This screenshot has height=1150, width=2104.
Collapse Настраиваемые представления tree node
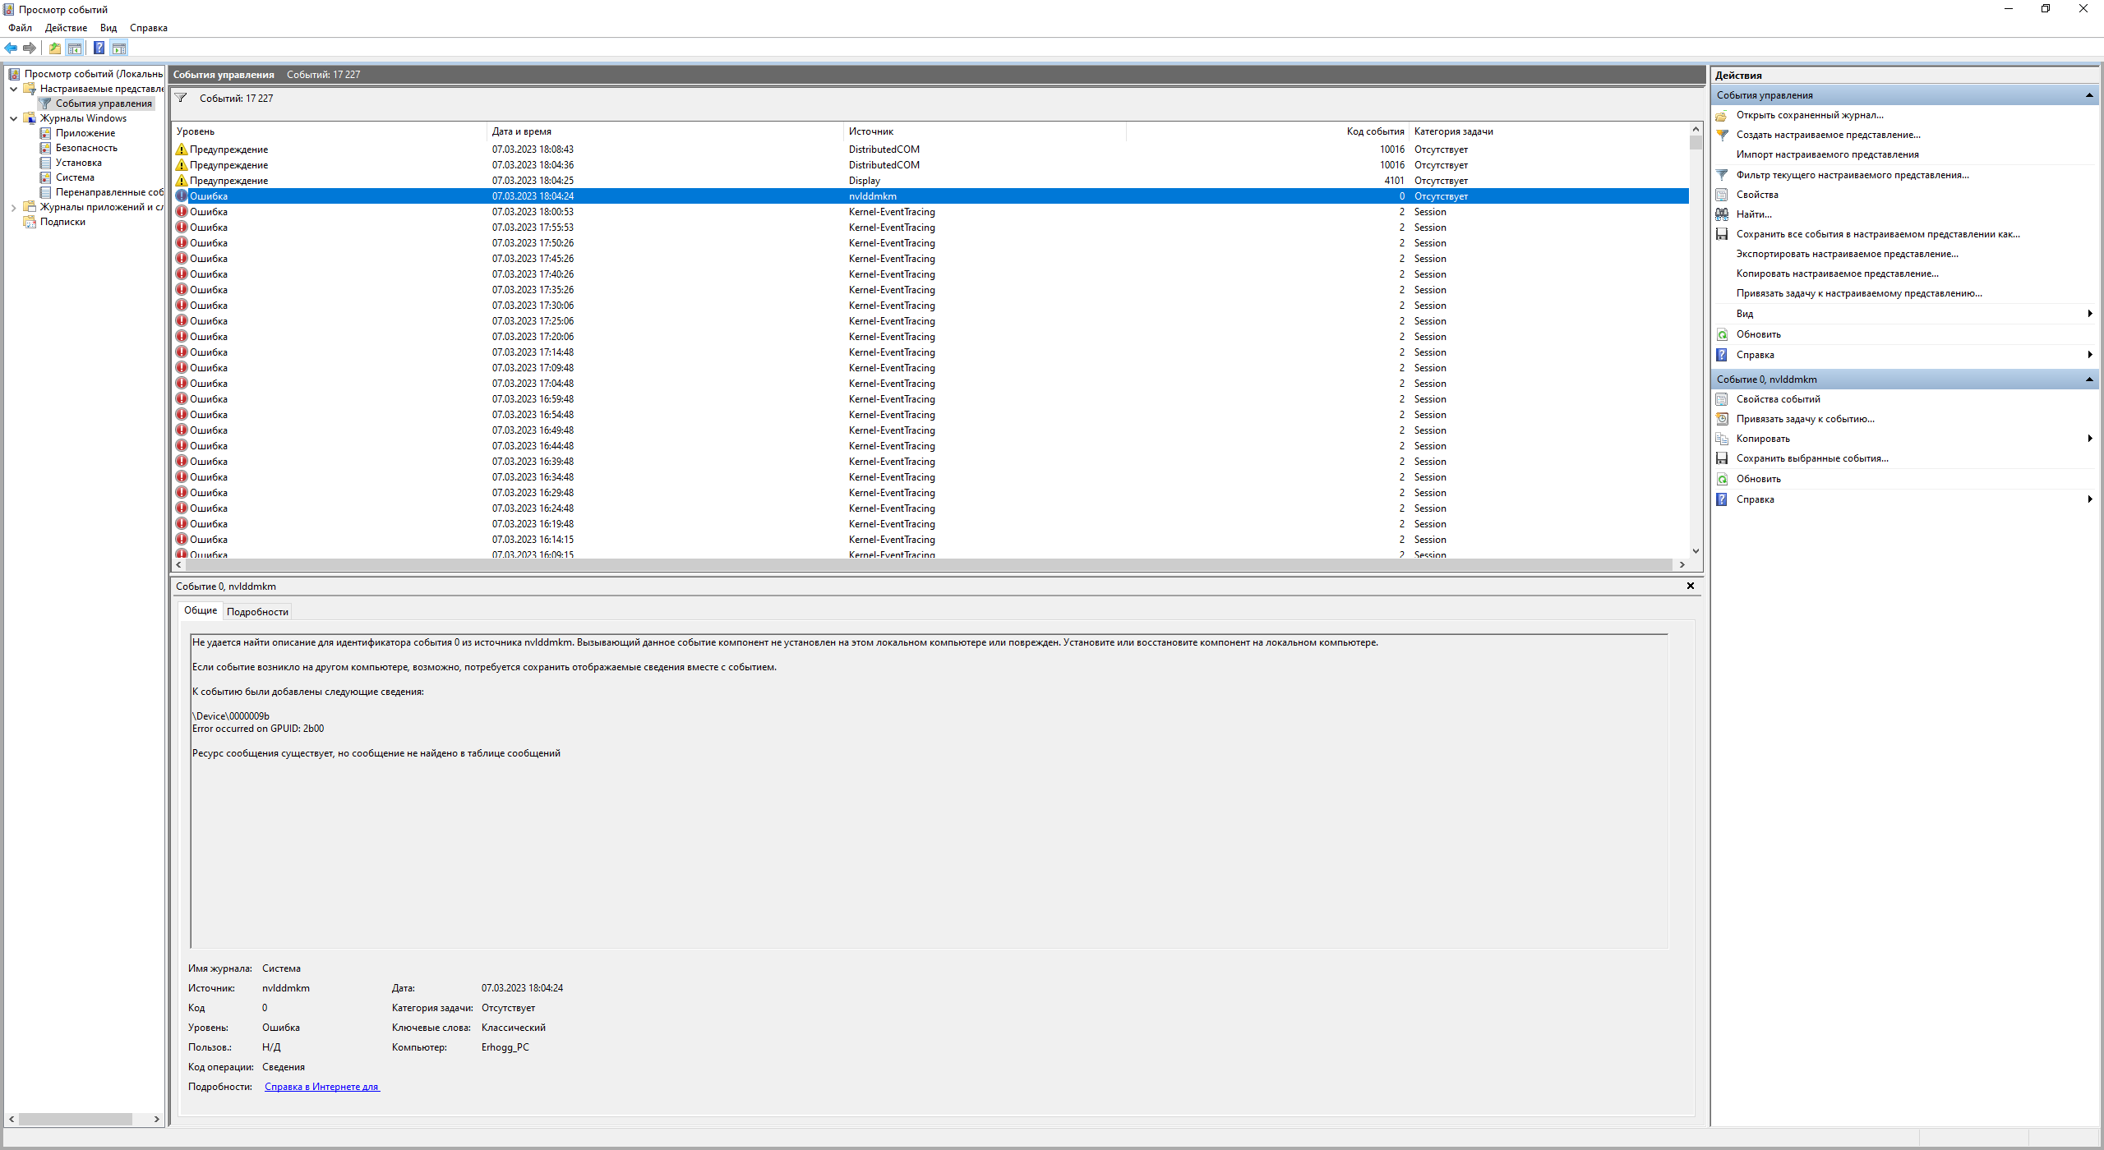coord(13,89)
